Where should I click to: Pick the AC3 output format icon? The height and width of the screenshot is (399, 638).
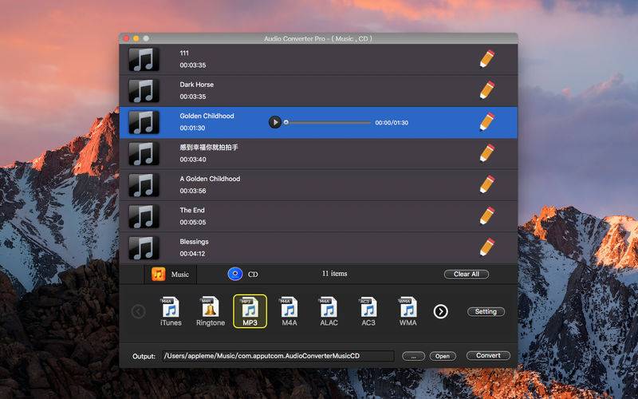[368, 311]
